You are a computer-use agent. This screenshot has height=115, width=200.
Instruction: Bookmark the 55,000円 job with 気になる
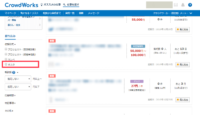click(183, 29)
